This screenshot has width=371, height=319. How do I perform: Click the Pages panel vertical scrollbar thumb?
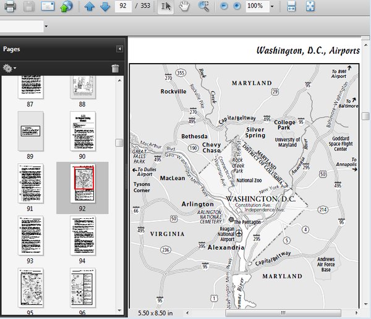tap(119, 143)
